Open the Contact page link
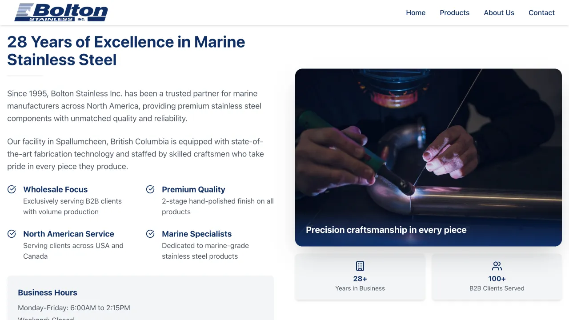The image size is (569, 320). 541,12
